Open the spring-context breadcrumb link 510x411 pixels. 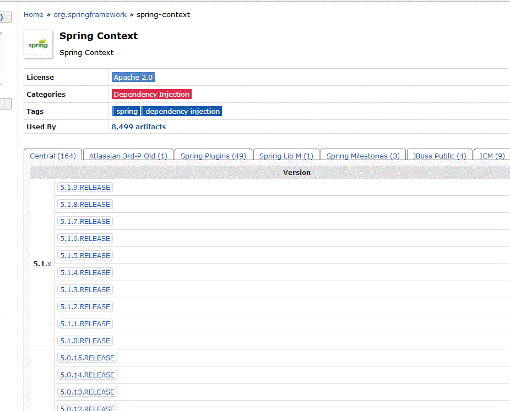[x=163, y=15]
